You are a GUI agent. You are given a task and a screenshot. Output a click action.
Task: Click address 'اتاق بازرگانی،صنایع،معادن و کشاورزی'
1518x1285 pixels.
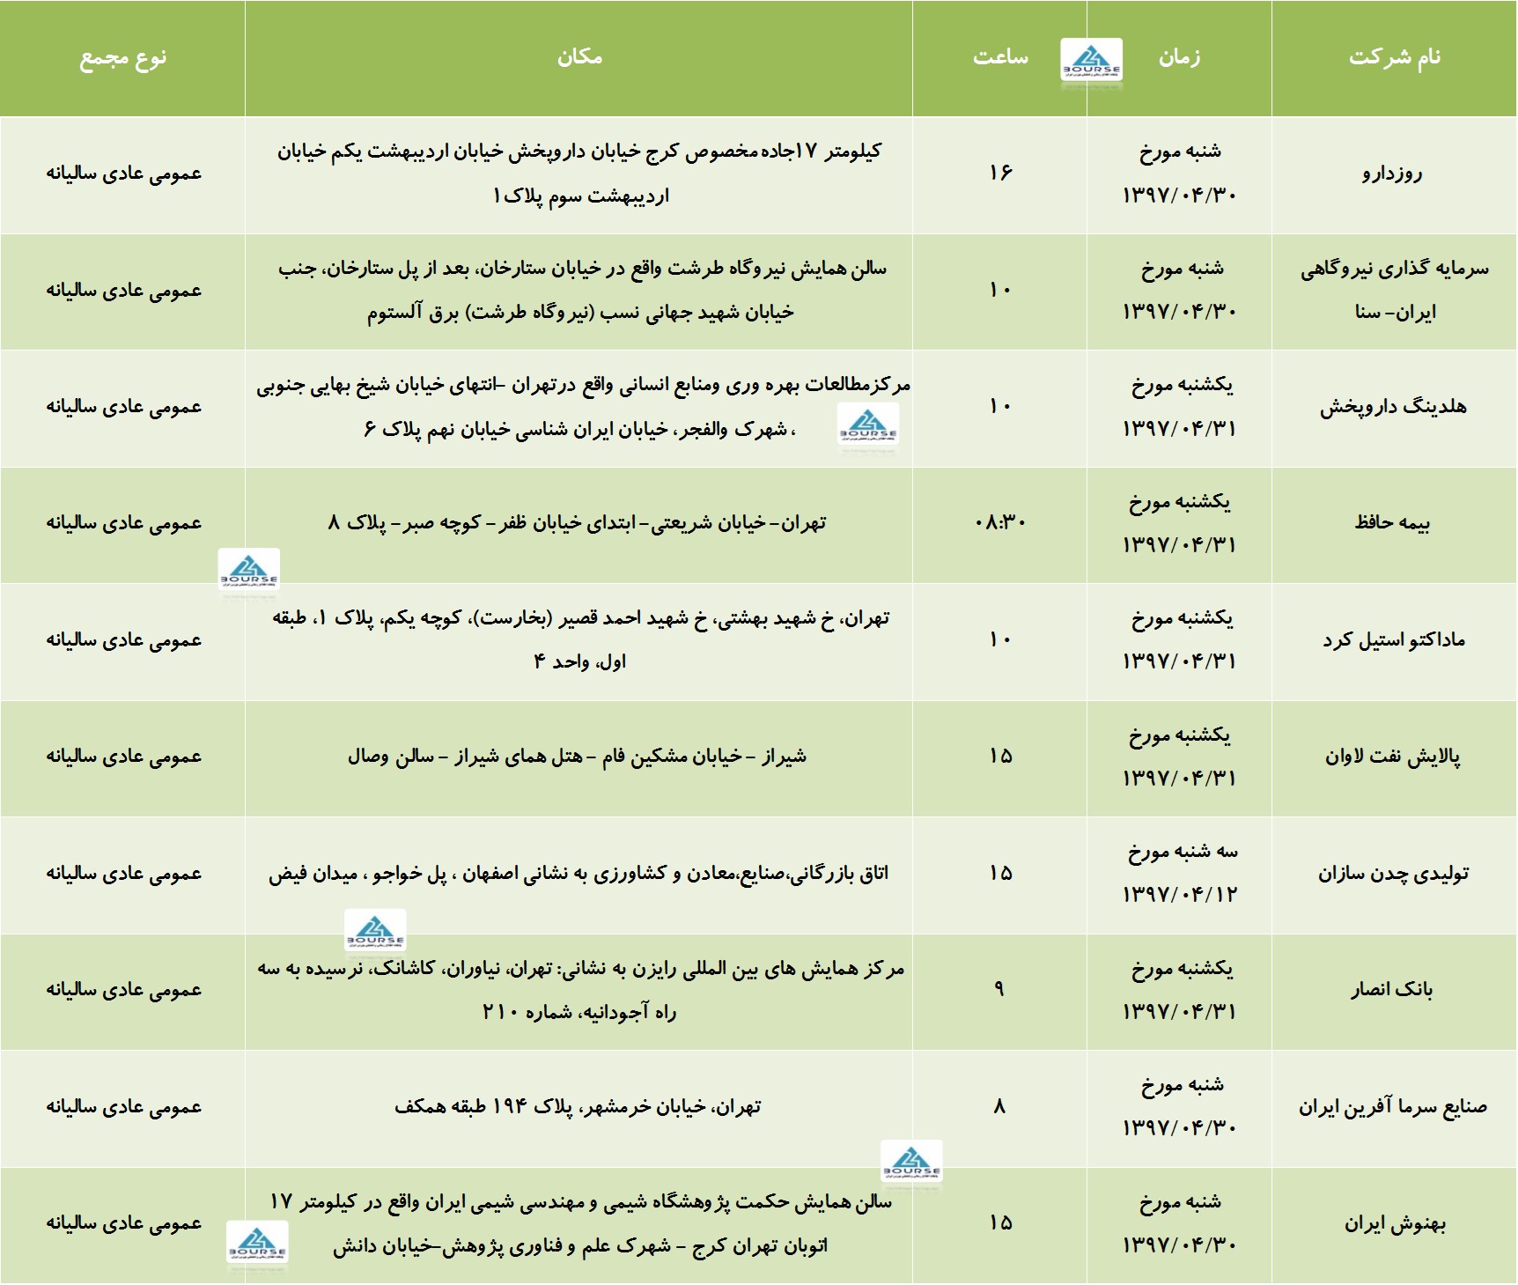tap(578, 874)
